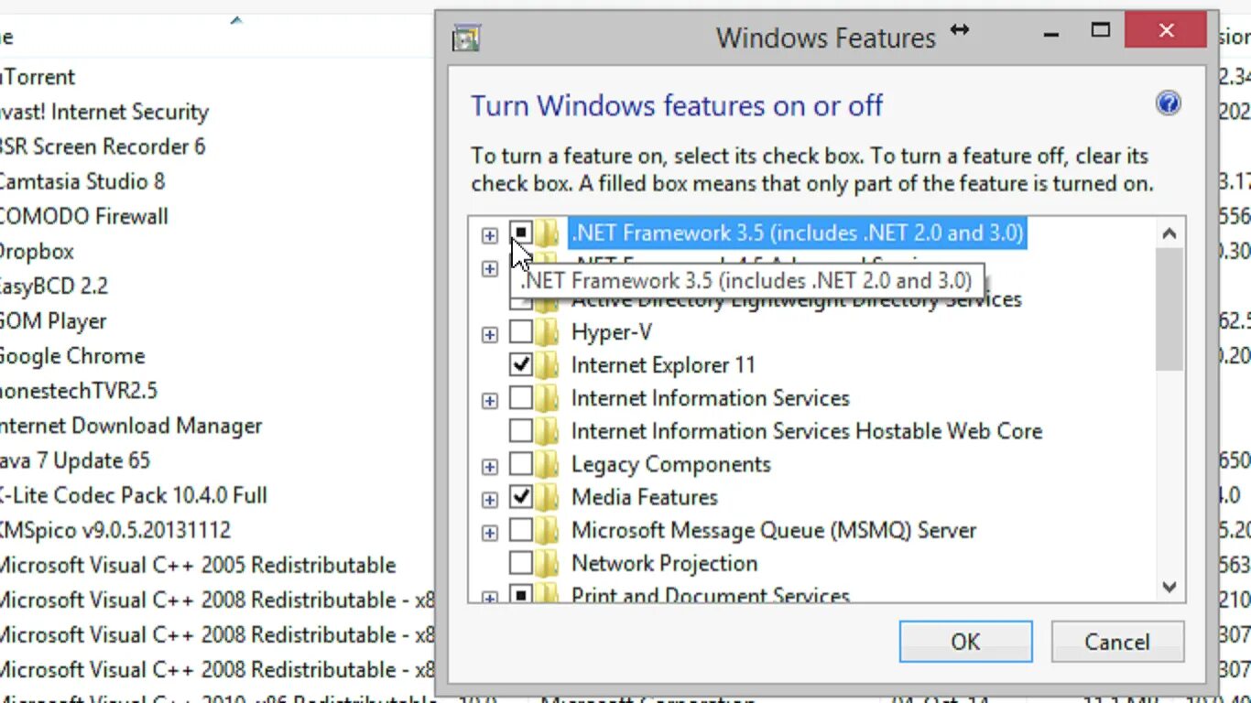Select Camtasia Studio 8 in Programs list

pyautogui.click(x=82, y=181)
